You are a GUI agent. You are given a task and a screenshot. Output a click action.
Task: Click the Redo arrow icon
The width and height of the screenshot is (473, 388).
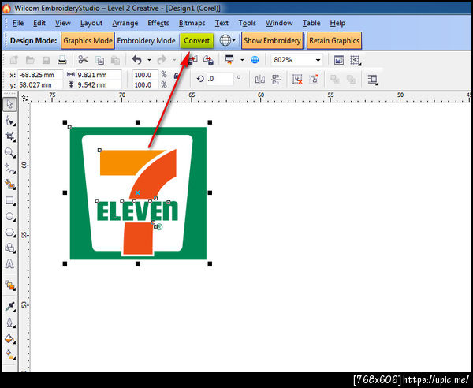tap(162, 60)
